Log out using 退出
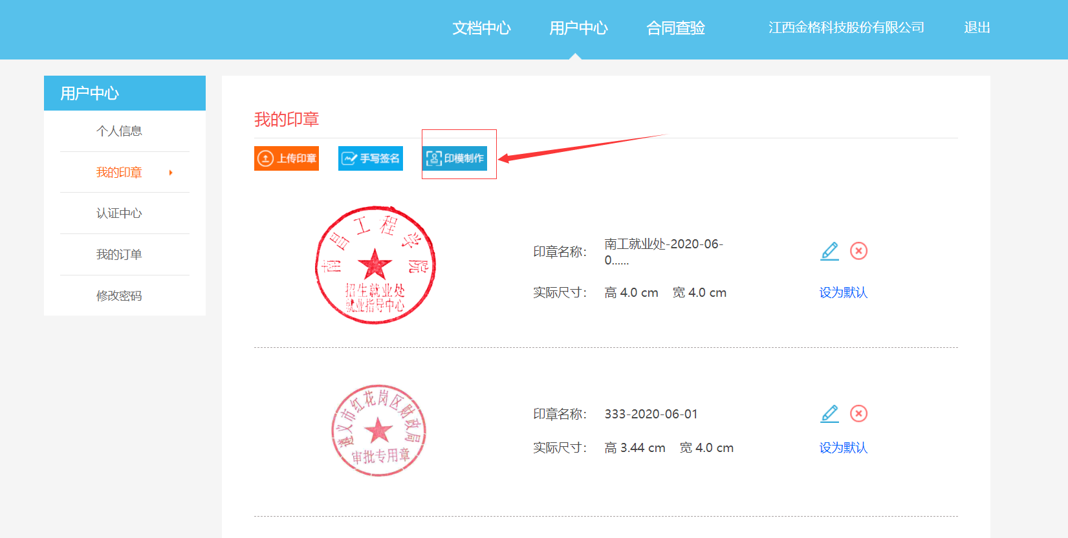1068x538 pixels. [977, 28]
